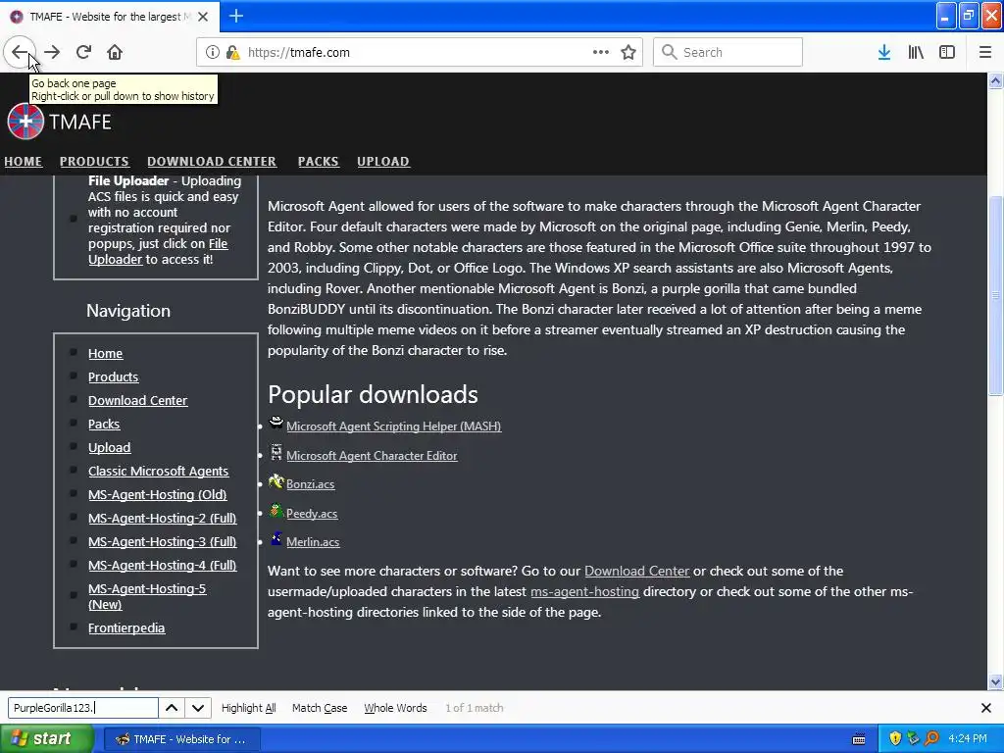
Task: Open Download Center in Navigation list
Action: (x=137, y=401)
